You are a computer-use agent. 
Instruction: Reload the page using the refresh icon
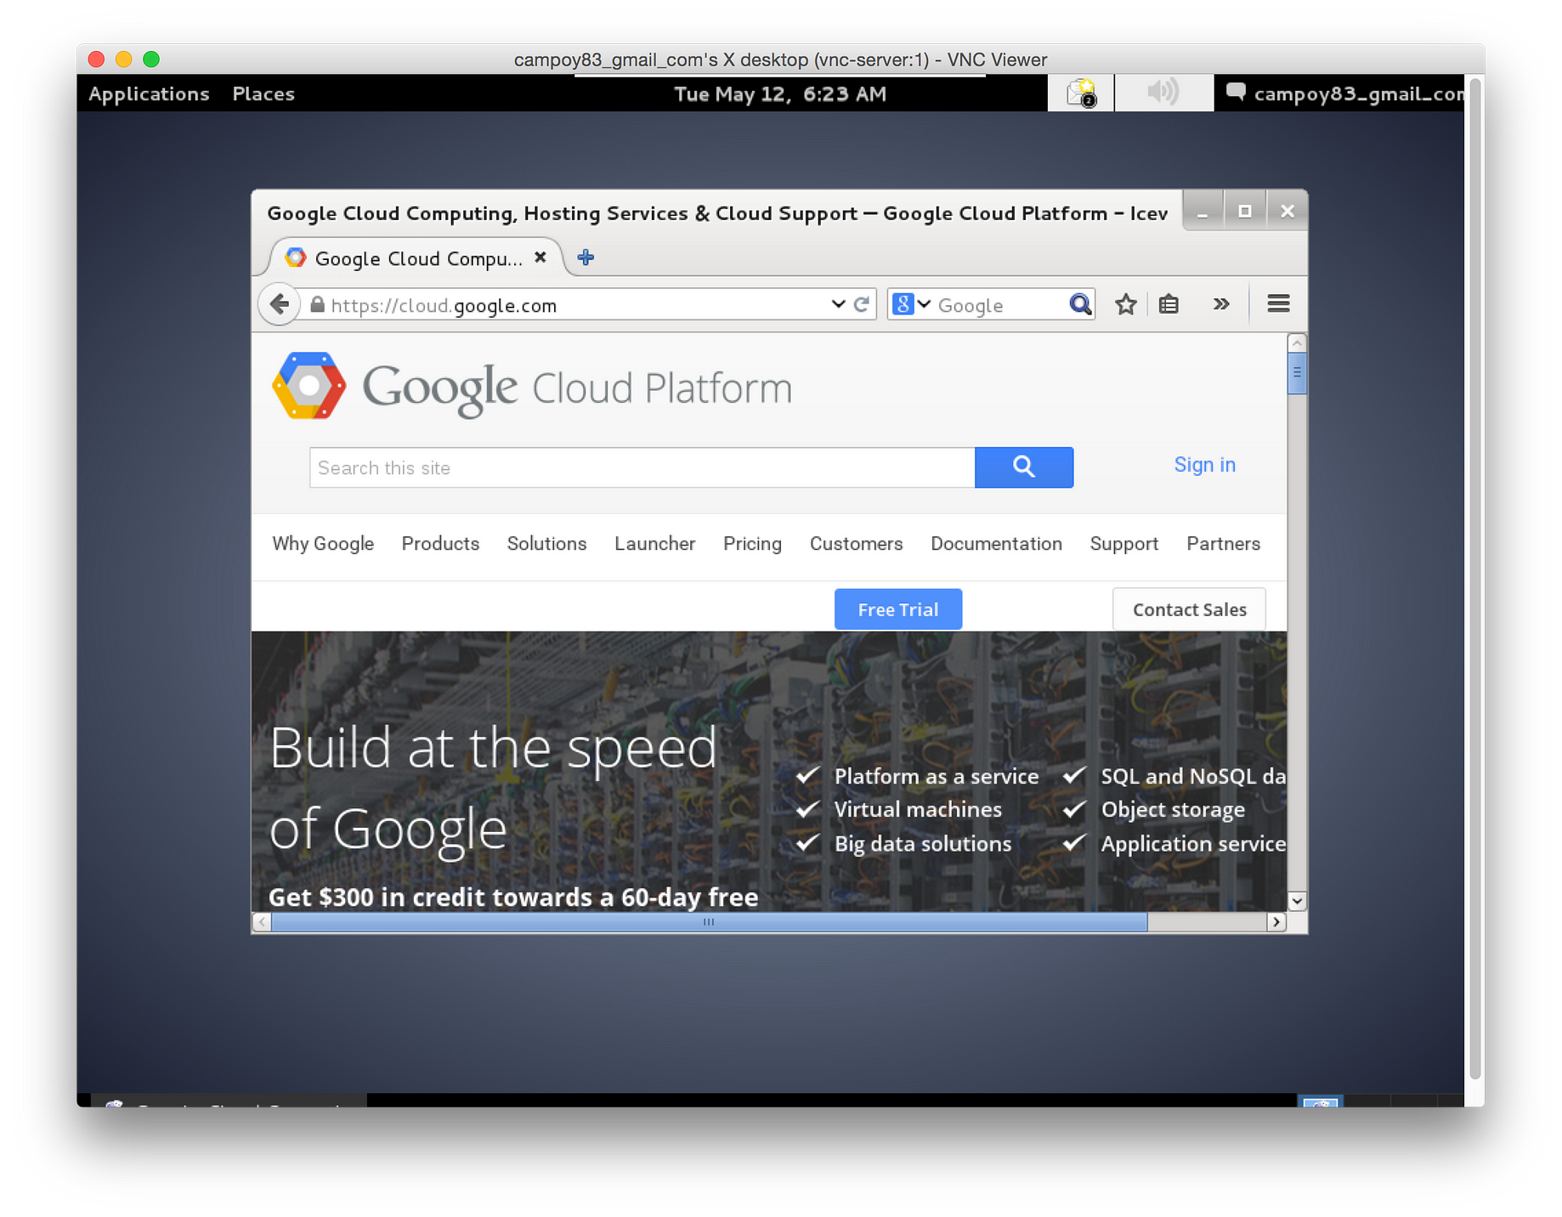coord(861,304)
